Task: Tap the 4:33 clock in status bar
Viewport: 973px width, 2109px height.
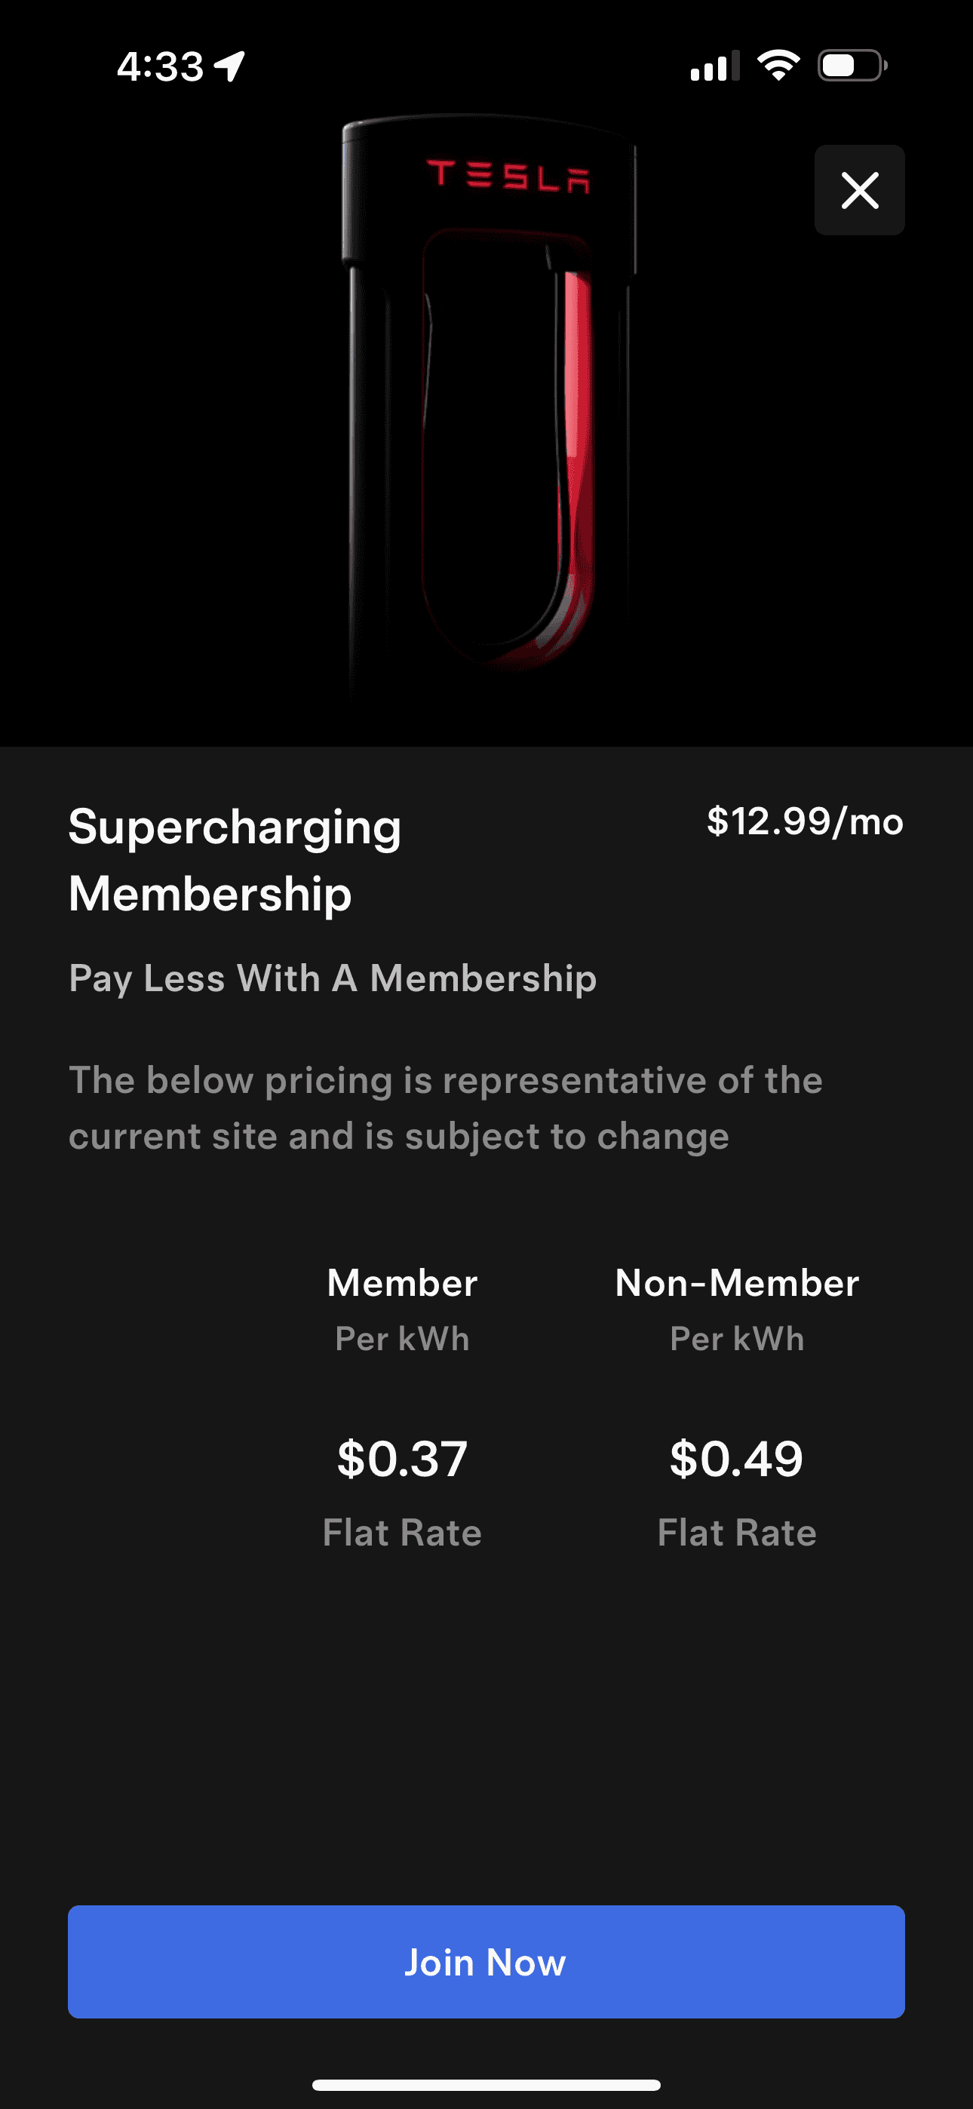Action: tap(160, 66)
